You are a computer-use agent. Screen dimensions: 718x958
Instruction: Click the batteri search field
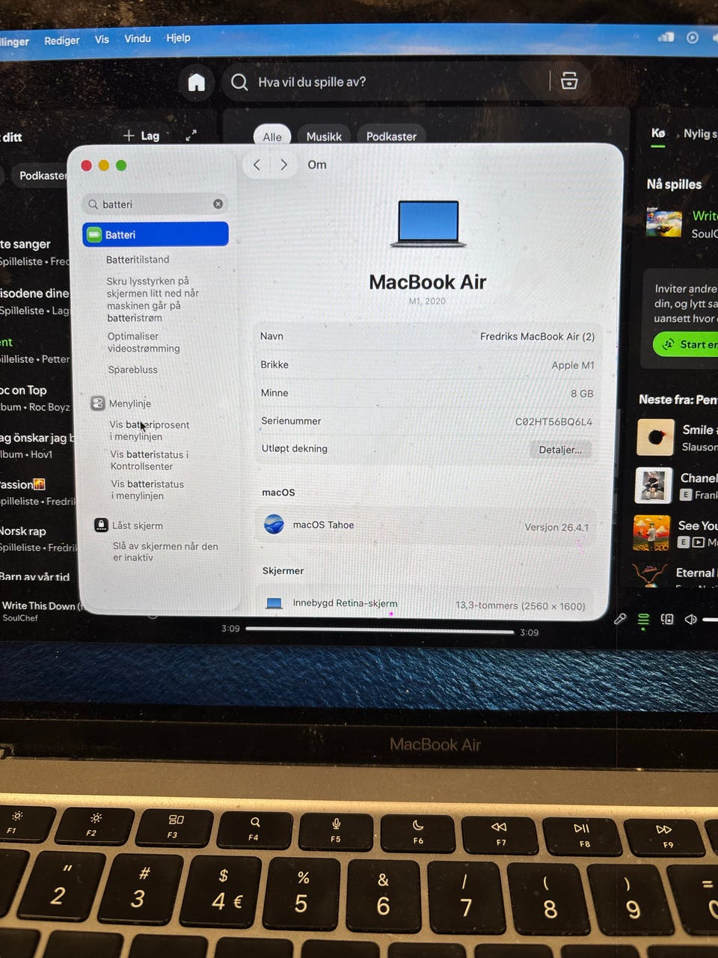pyautogui.click(x=155, y=204)
